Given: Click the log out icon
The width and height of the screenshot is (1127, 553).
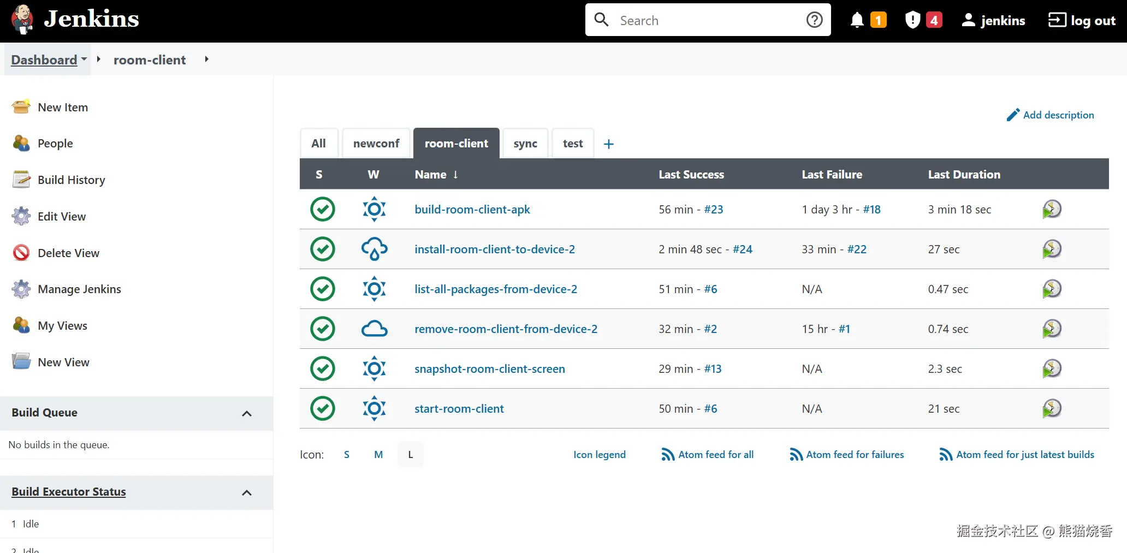Looking at the screenshot, I should 1057,20.
